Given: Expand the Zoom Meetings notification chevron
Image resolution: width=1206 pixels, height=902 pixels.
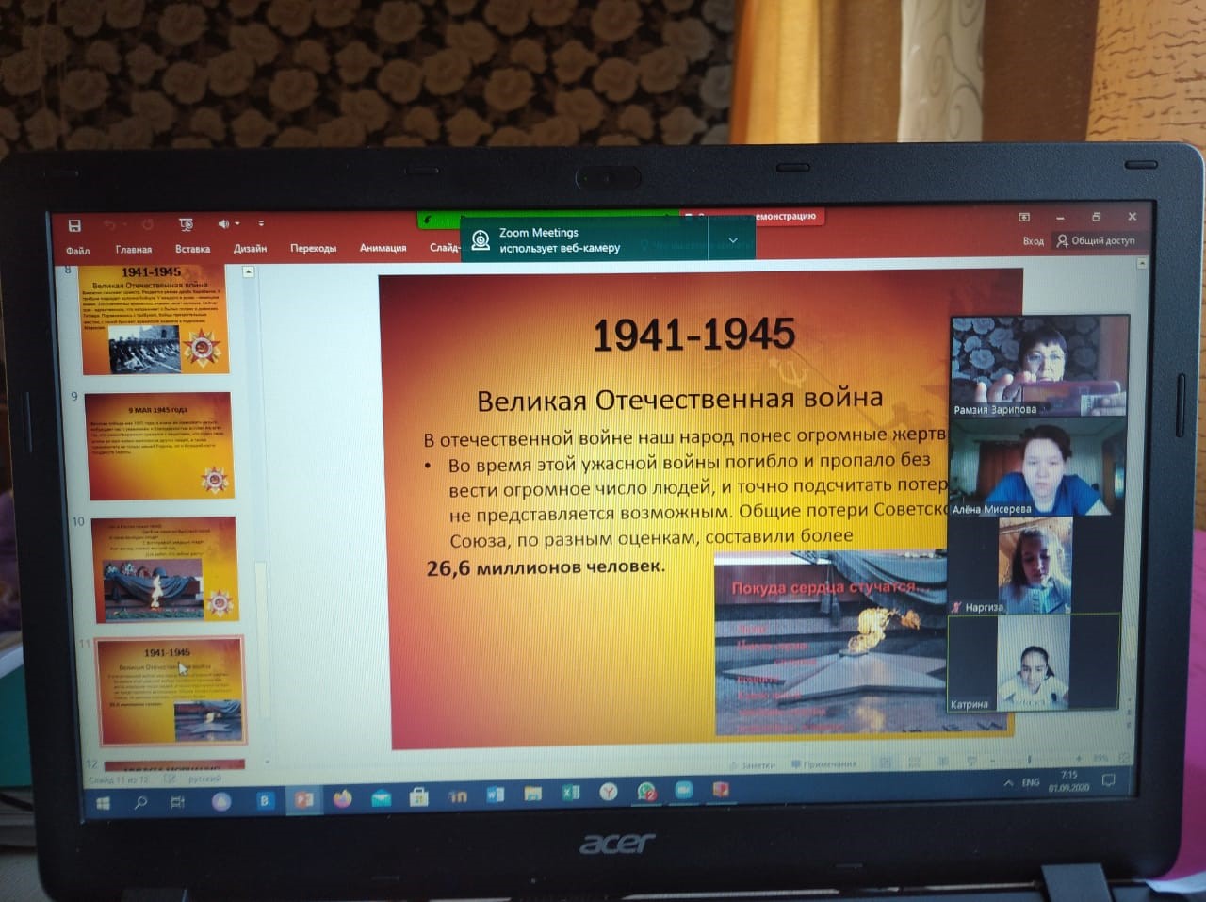Looking at the screenshot, I should click(733, 240).
